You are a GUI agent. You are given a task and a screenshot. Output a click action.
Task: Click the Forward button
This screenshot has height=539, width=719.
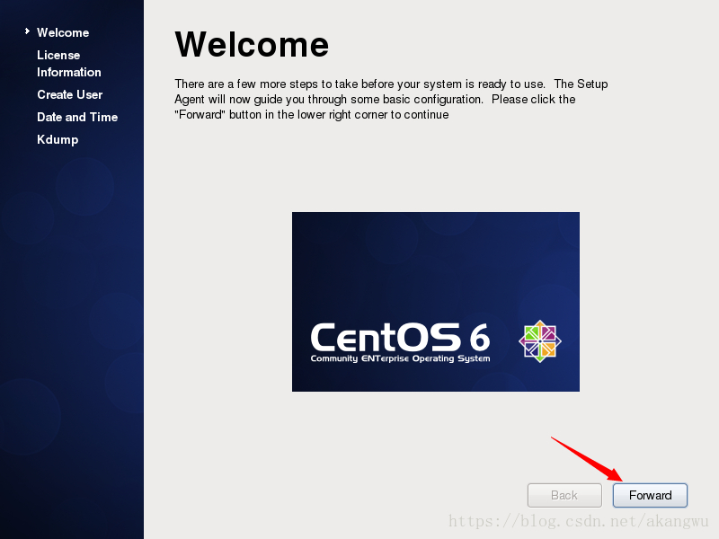click(650, 495)
